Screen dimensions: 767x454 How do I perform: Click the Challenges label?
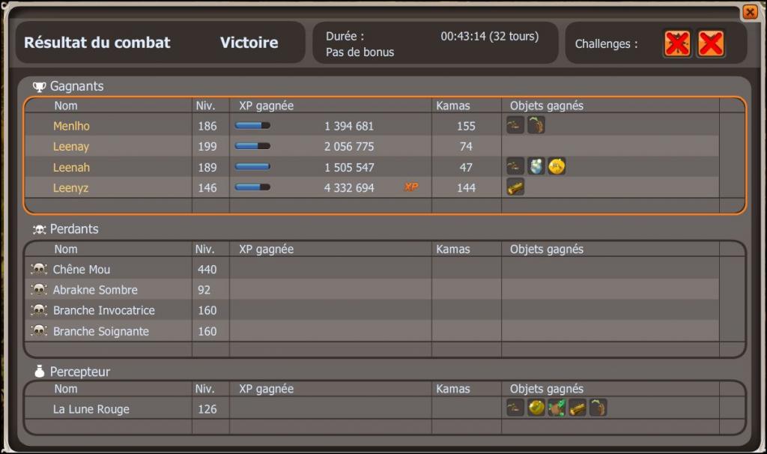tap(606, 44)
